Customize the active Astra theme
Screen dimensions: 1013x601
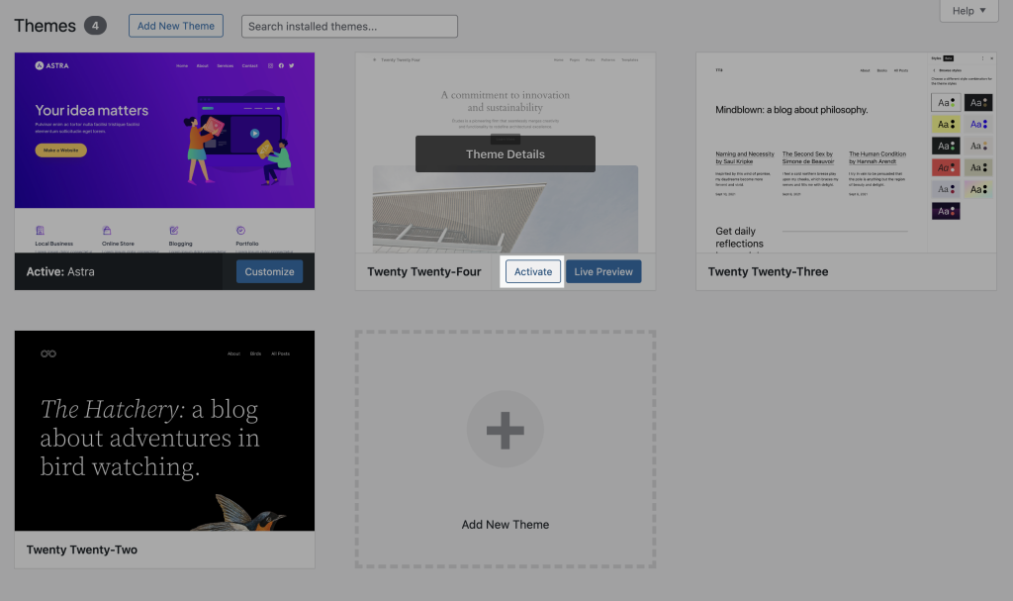click(269, 272)
